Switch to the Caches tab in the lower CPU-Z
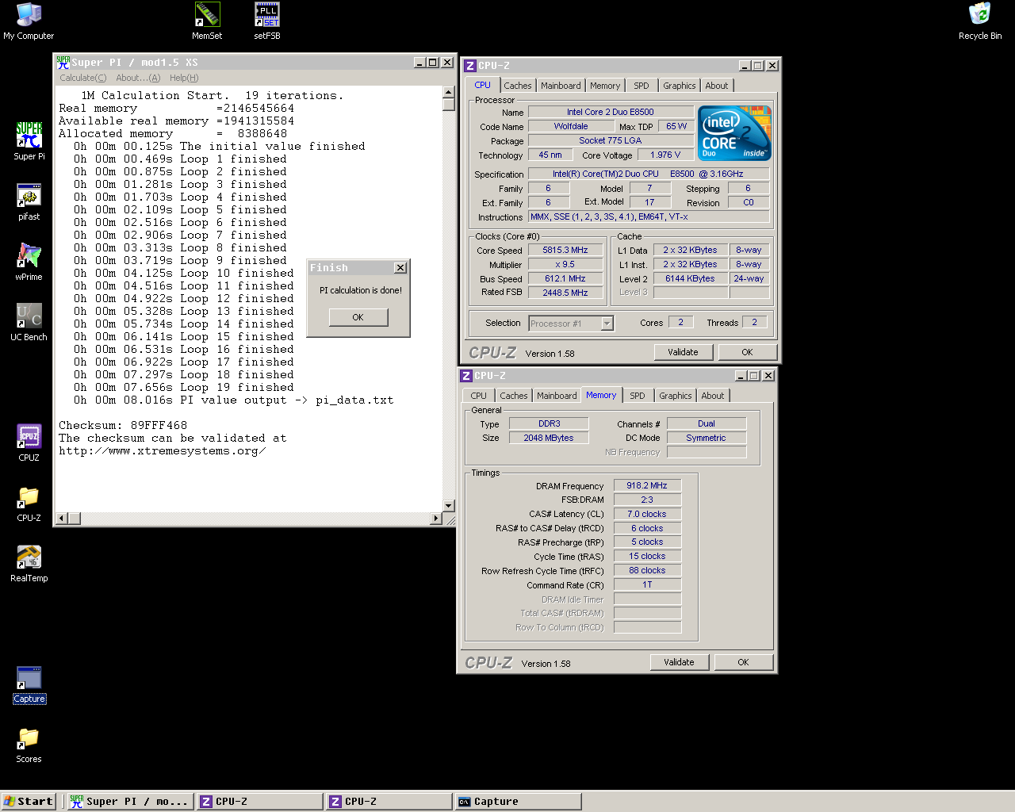1015x812 pixels. tap(514, 396)
